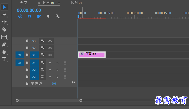
Task: Hide the V1 track output
Action: [50, 55]
